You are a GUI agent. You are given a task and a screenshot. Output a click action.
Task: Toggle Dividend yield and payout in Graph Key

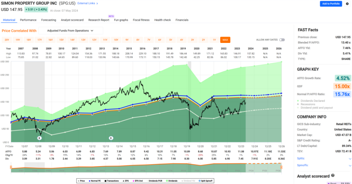point(315,108)
